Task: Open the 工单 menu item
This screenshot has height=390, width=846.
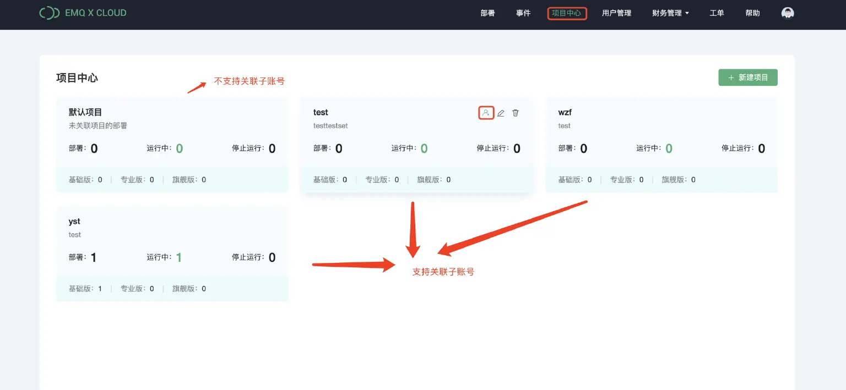Action: [x=717, y=13]
